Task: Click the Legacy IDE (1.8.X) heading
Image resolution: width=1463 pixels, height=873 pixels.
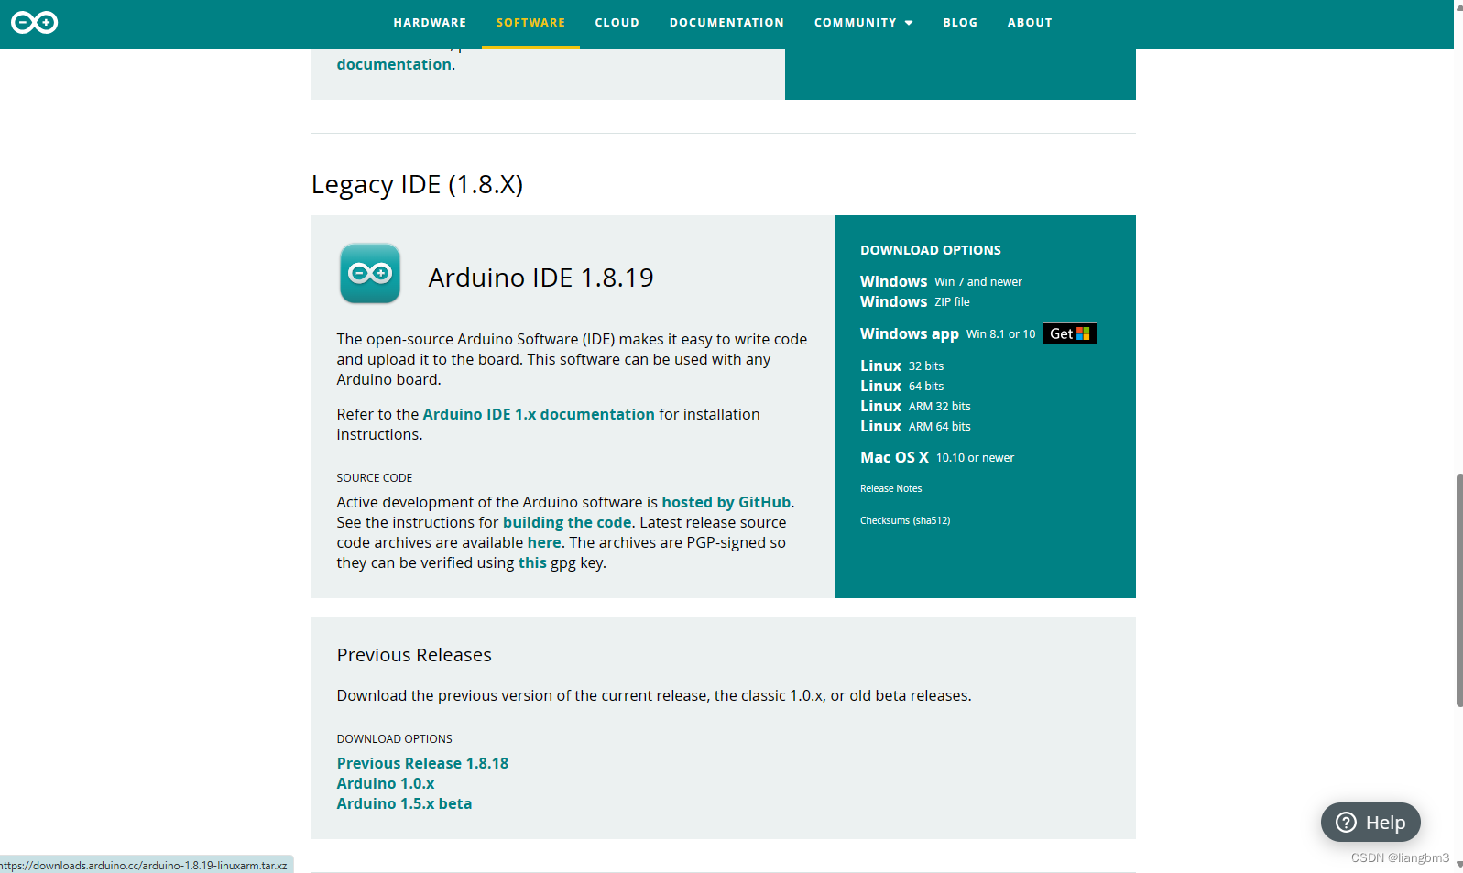Action: [417, 184]
